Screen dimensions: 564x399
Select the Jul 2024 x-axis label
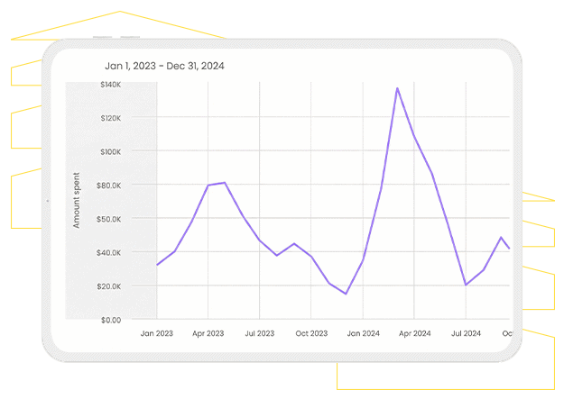[466, 333]
